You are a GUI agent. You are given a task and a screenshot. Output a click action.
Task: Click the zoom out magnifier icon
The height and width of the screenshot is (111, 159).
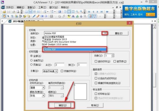click(77, 12)
